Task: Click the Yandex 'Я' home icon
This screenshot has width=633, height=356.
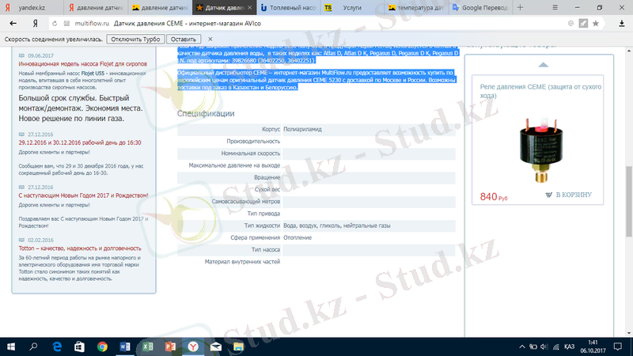Action: coord(36,24)
